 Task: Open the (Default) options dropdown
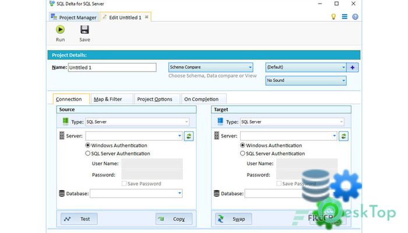coord(306,67)
